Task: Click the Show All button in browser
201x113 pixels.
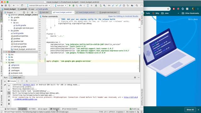Action: (x=190, y=110)
